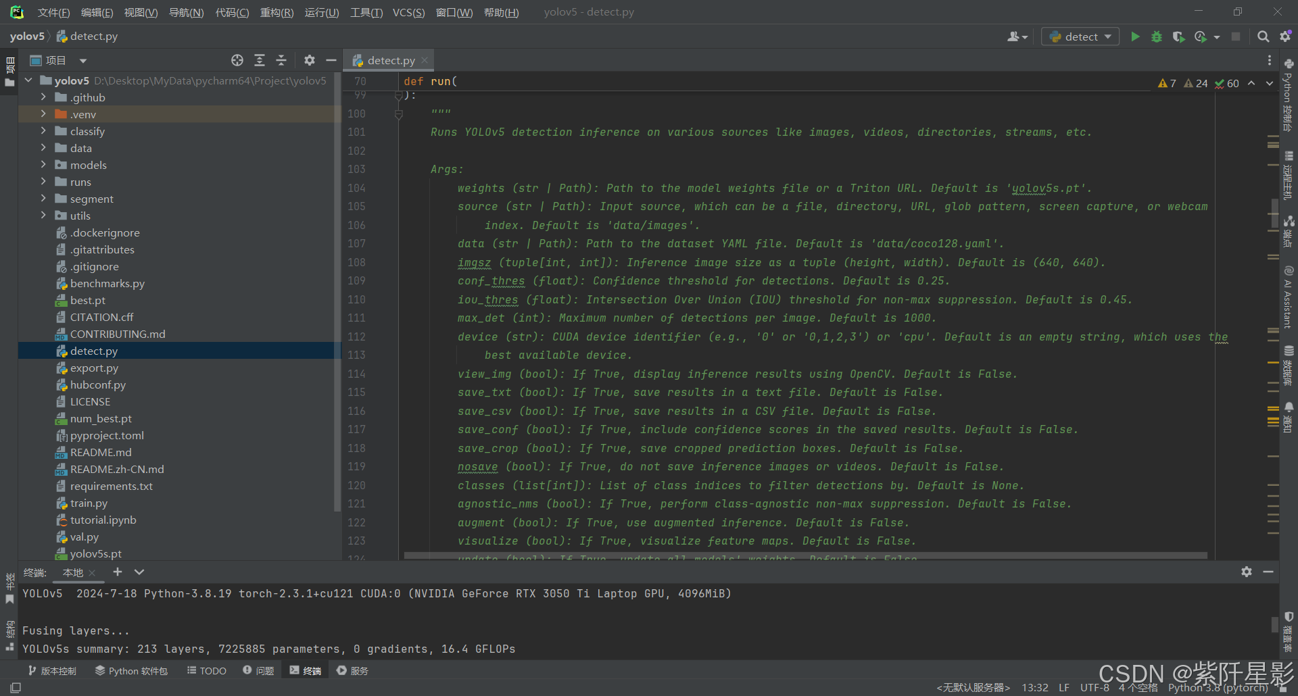
Task: Open the detect run configuration dropdown
Action: (x=1080, y=36)
